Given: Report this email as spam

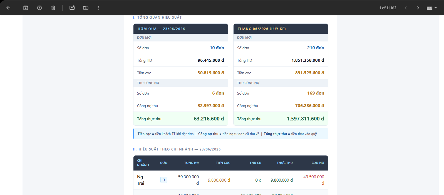Looking at the screenshot, I should (x=39, y=8).
